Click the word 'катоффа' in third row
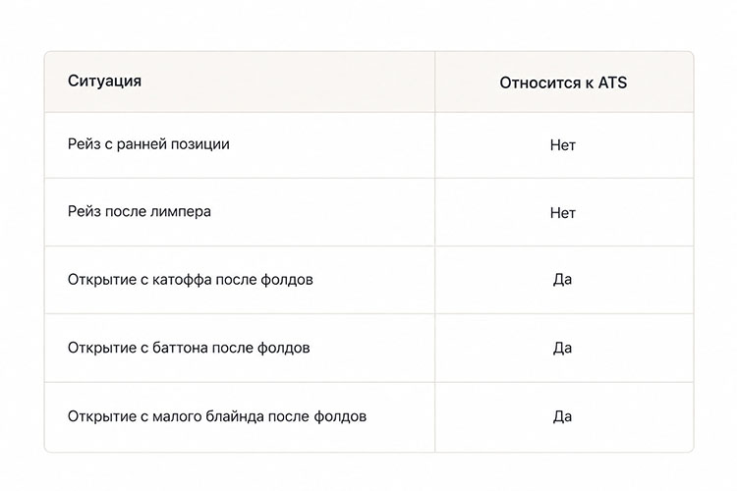737x491 pixels. point(182,280)
